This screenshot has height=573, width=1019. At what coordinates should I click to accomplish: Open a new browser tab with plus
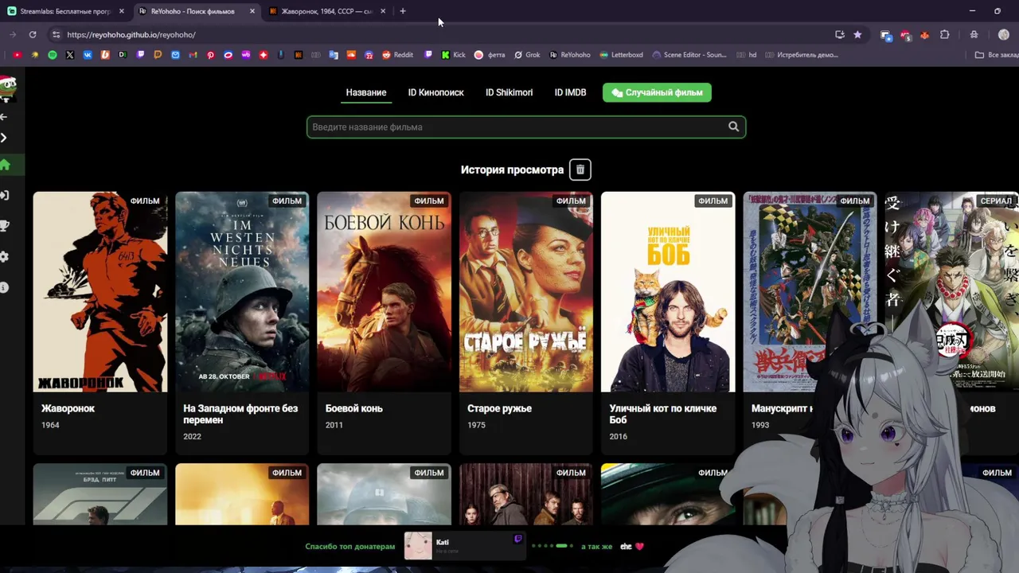click(x=403, y=11)
